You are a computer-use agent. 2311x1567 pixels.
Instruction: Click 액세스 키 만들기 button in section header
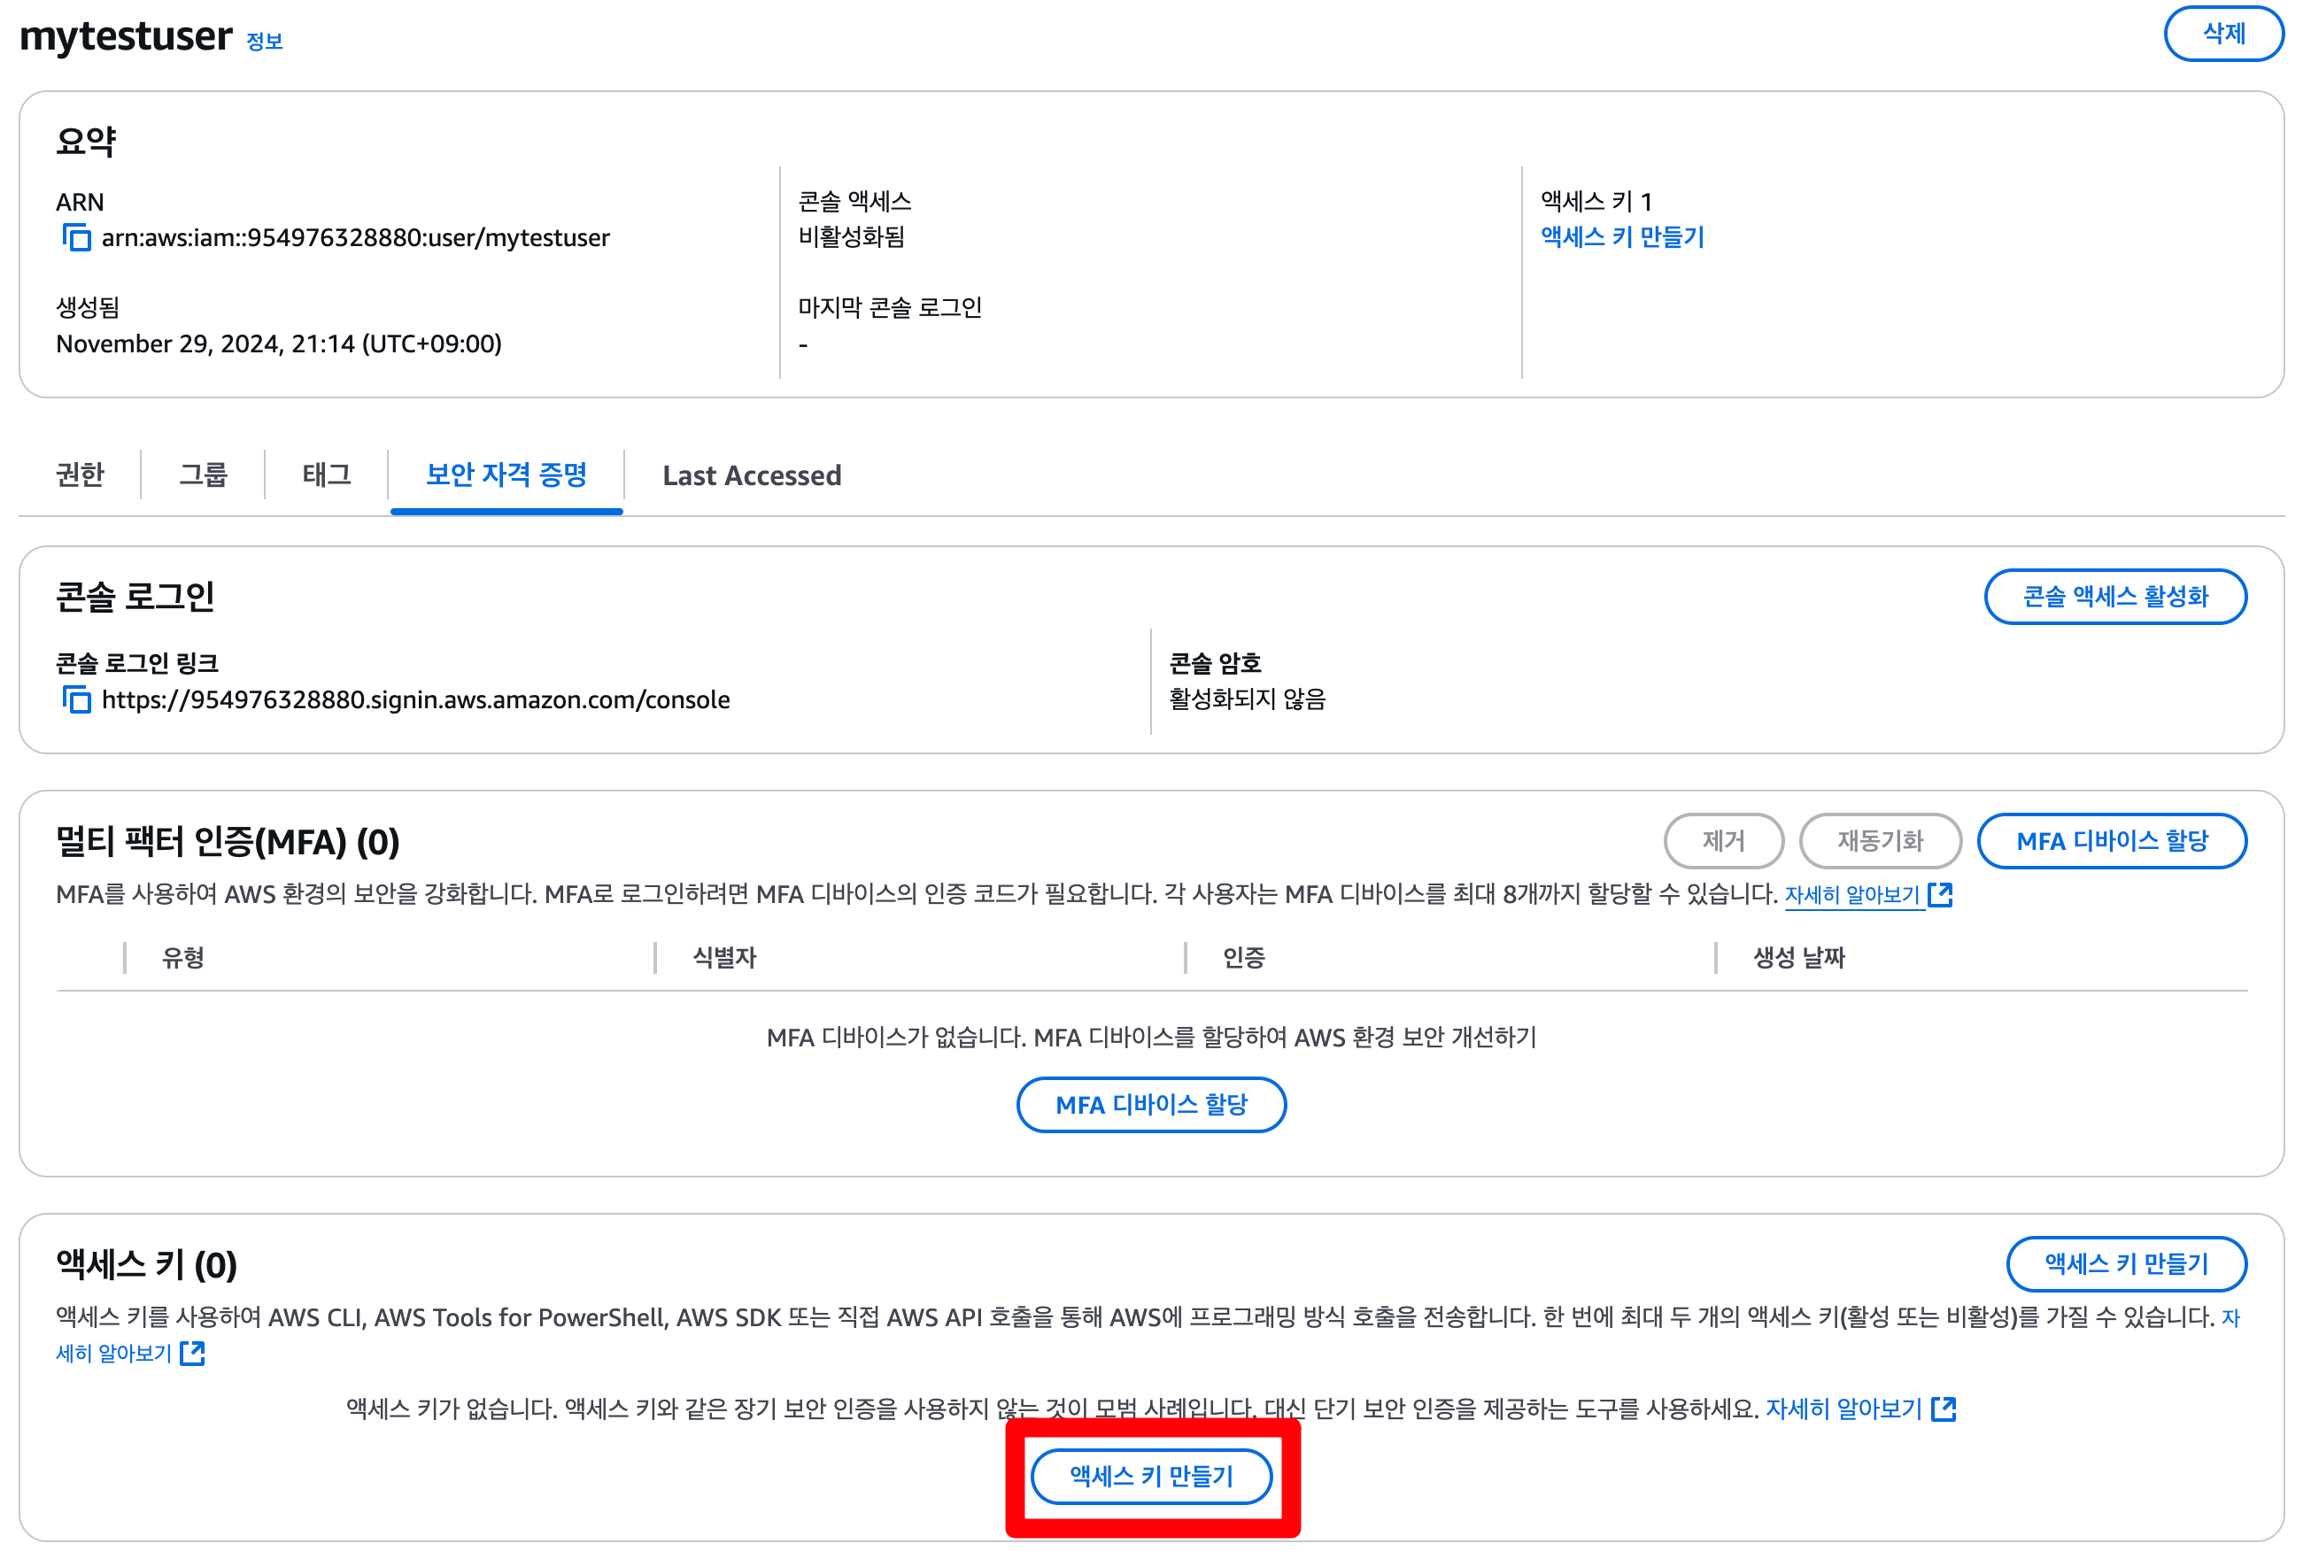click(2126, 1263)
